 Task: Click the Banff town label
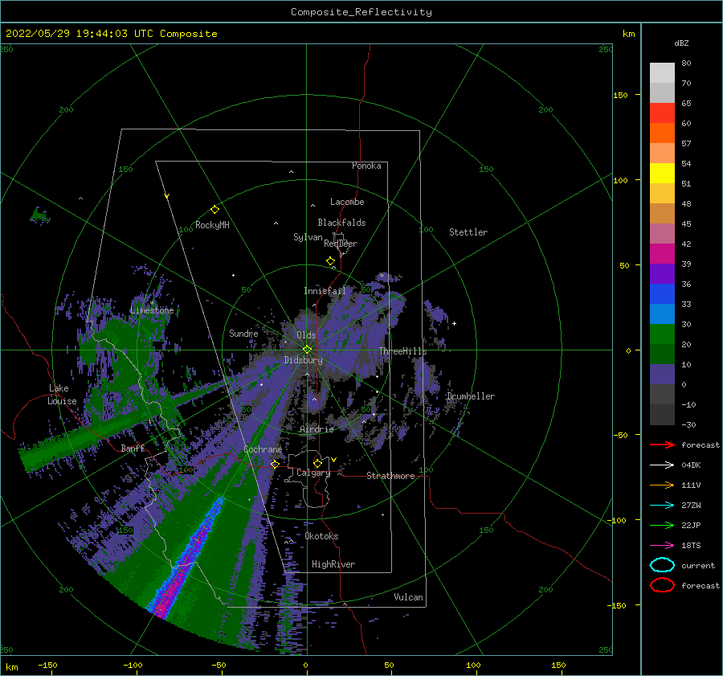point(133,448)
